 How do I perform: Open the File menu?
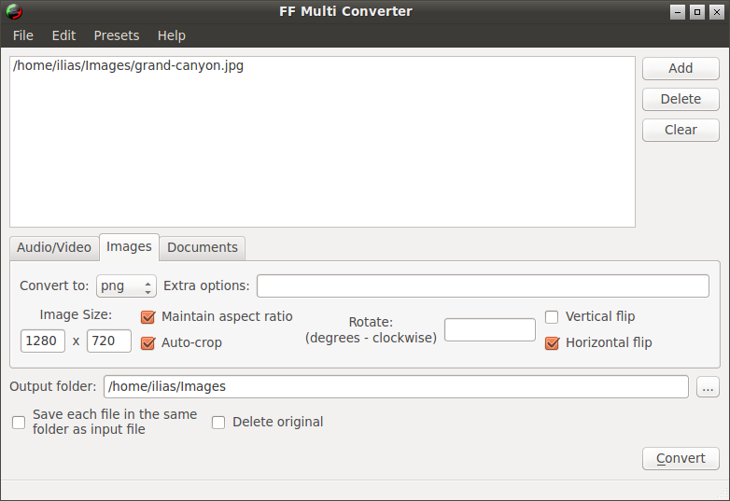(x=23, y=35)
